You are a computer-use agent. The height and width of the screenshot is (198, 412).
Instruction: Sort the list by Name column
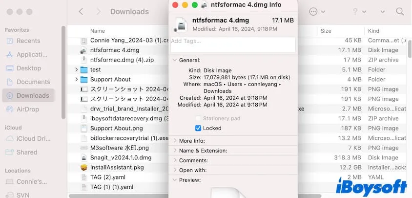98,31
